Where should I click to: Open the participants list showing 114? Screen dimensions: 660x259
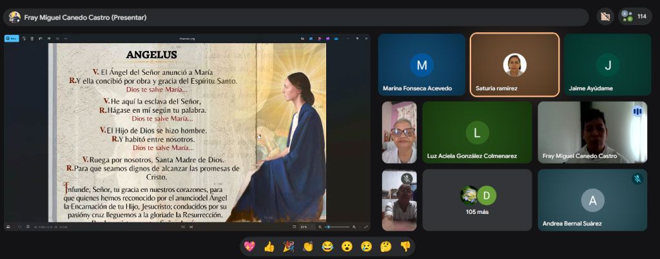click(635, 17)
